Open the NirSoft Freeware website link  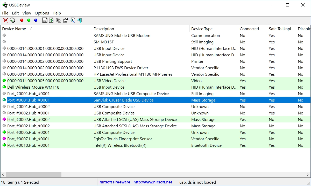click(133, 182)
